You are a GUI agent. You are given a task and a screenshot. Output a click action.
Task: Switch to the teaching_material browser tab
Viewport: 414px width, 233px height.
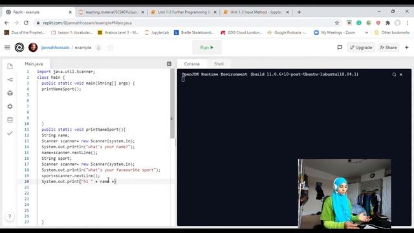[x=111, y=12]
